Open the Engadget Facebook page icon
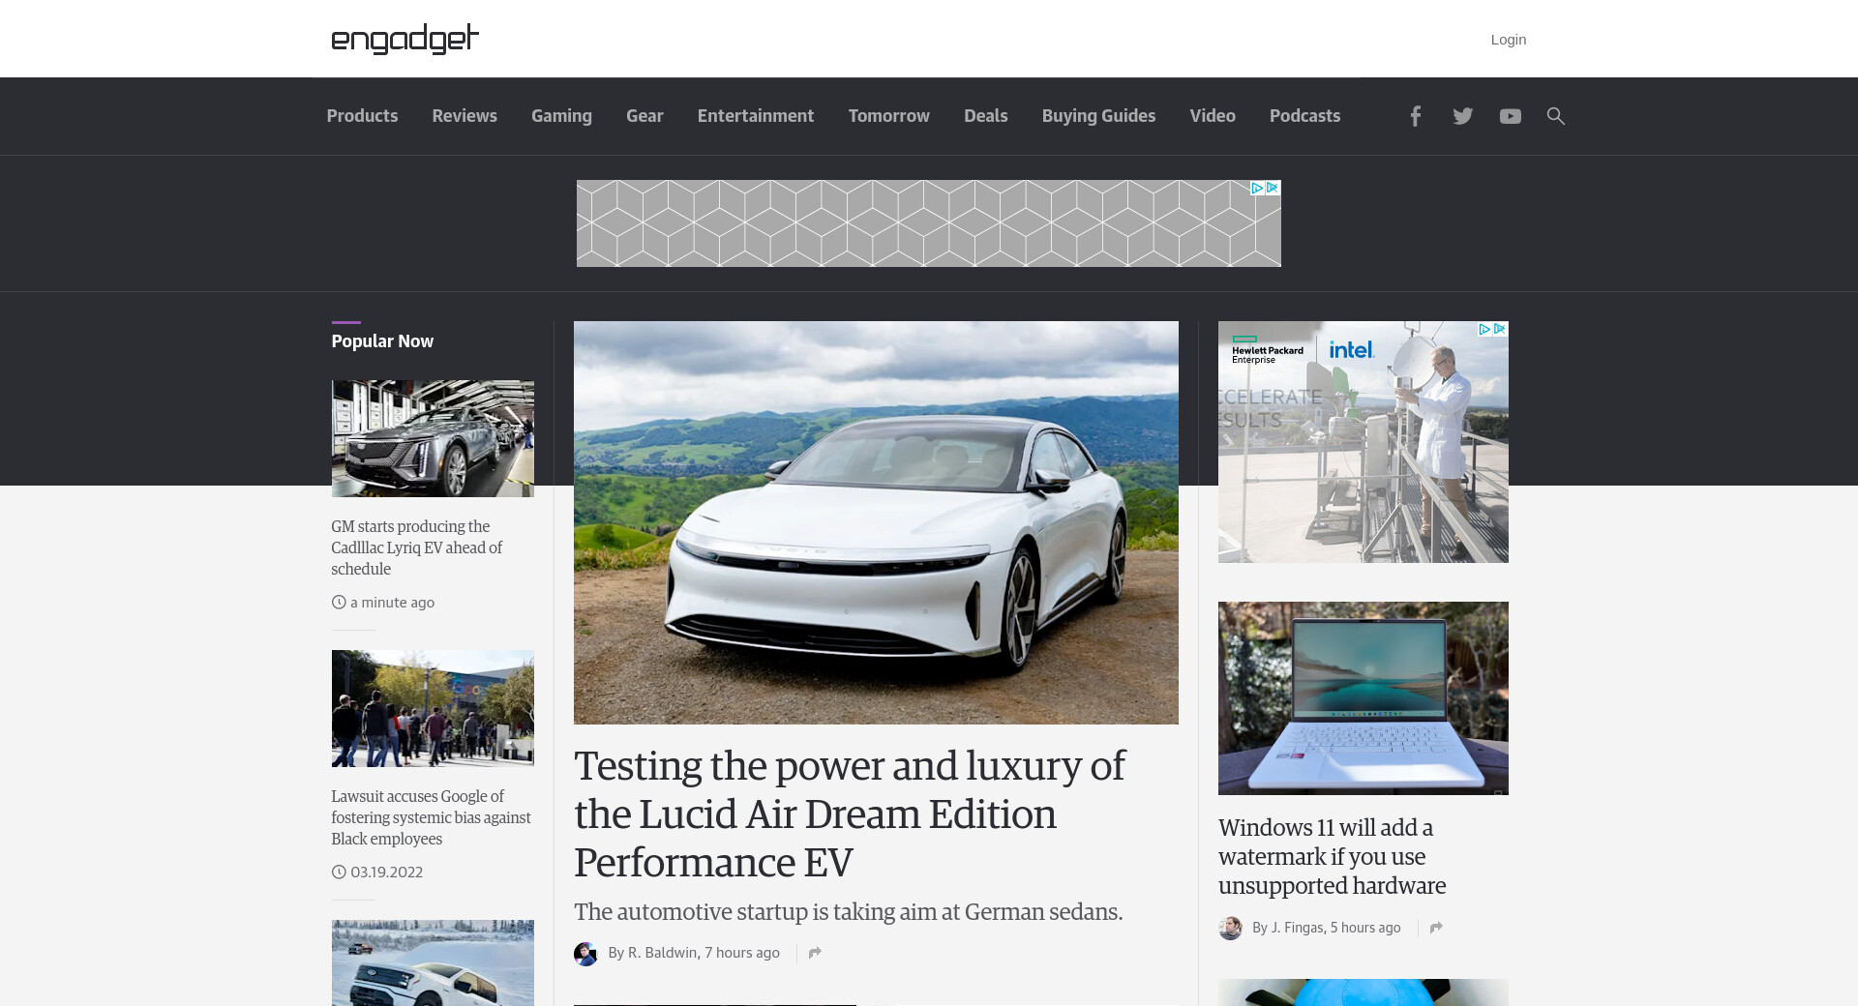 1415,116
